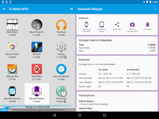Select the Wake Up Well app

(x=12, y=69)
